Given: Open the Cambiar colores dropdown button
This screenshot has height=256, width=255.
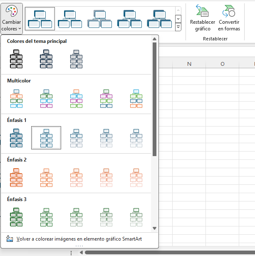Looking at the screenshot, I should pos(11,19).
